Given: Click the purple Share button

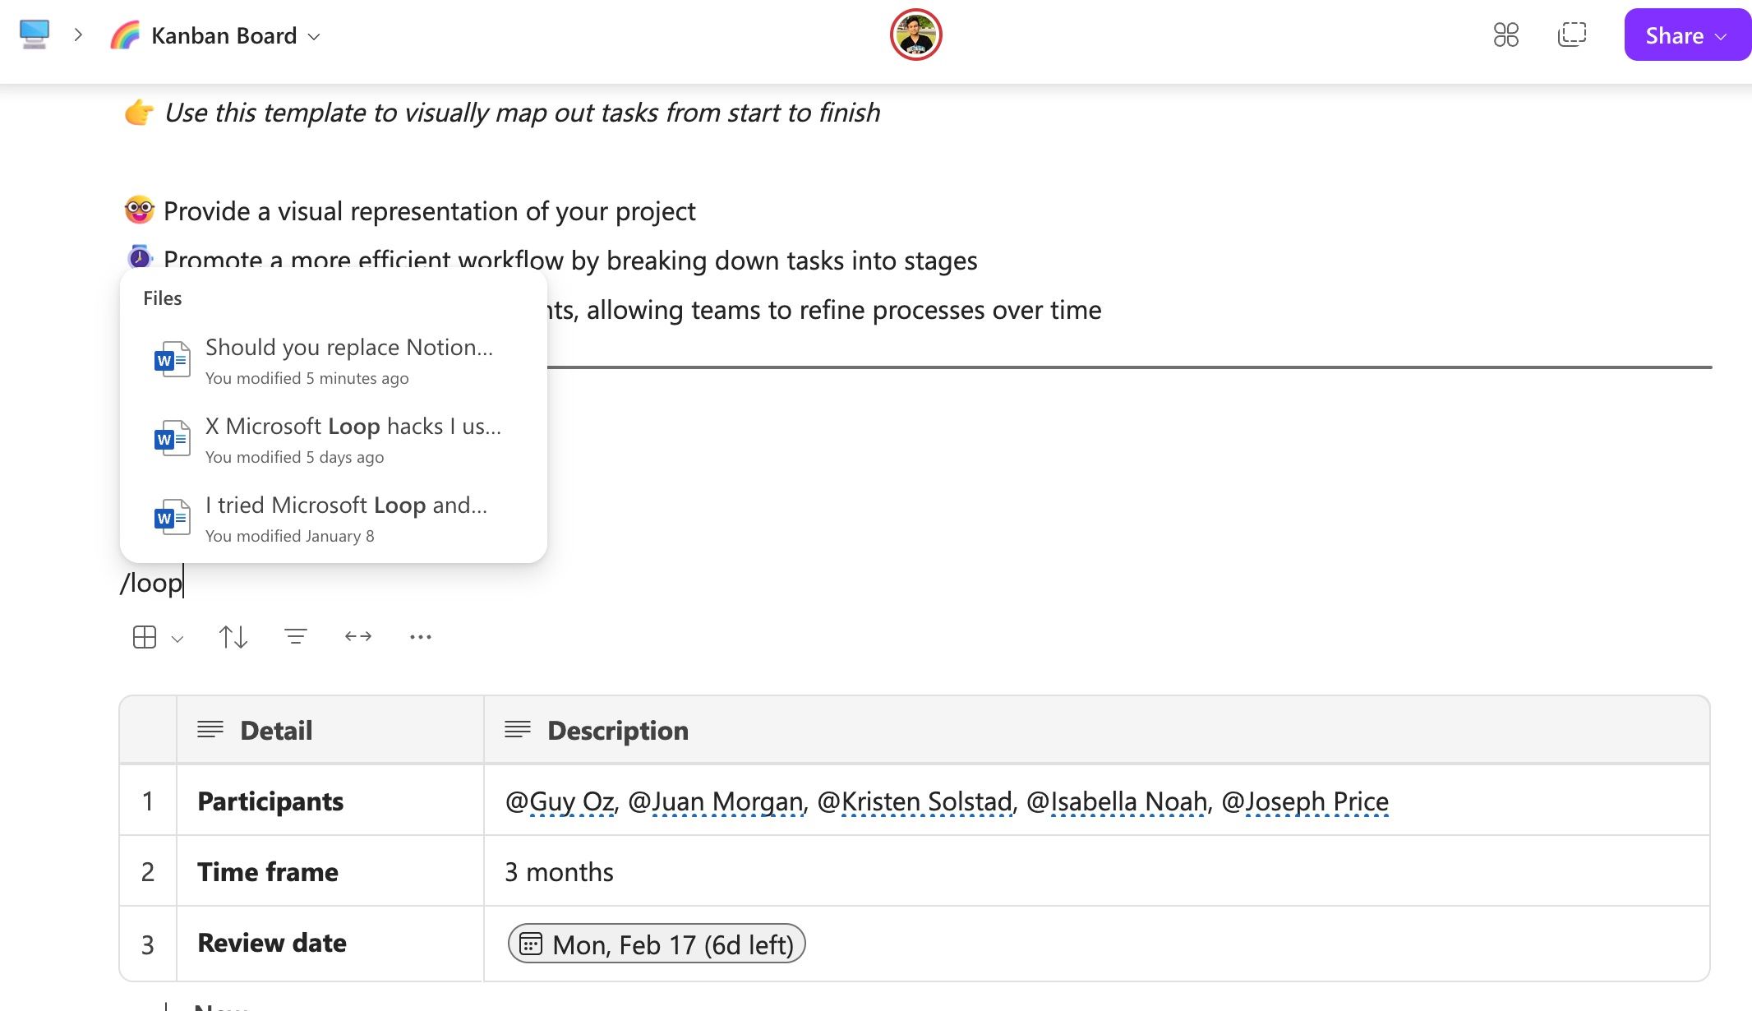Looking at the screenshot, I should 1686,35.
